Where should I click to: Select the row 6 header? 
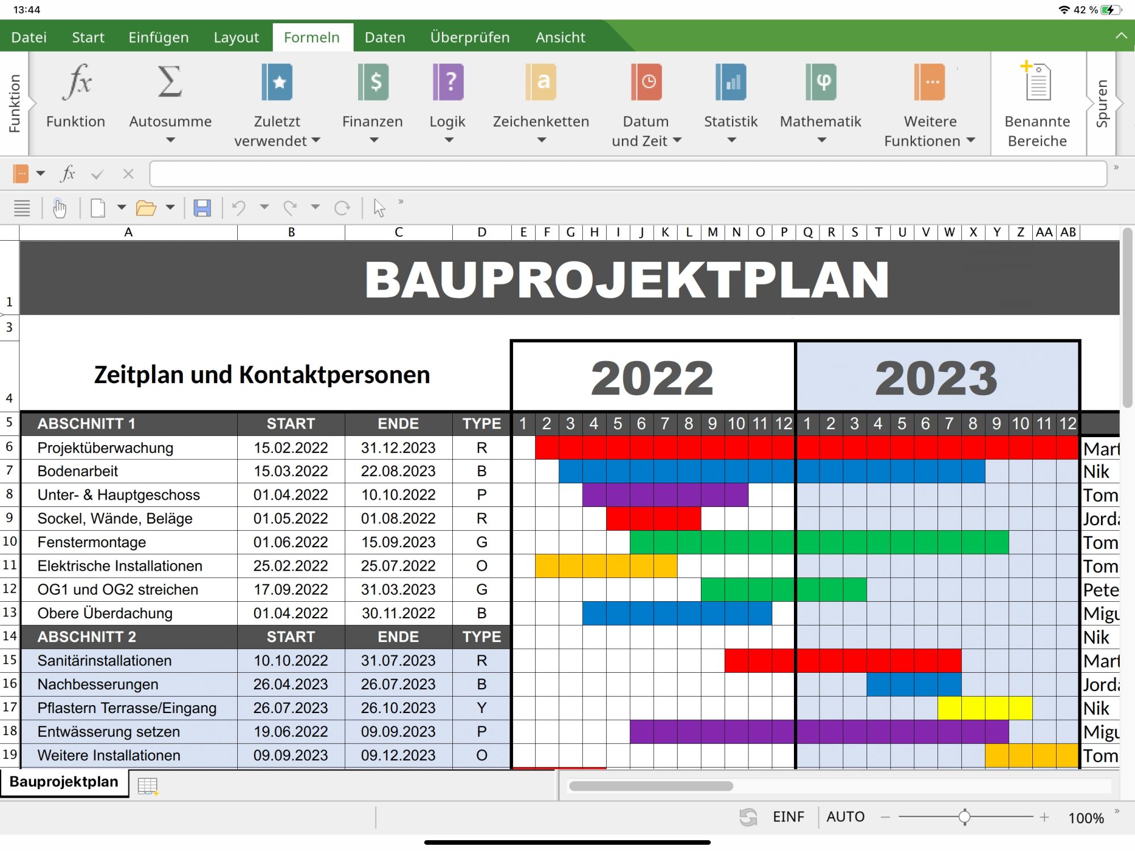pos(10,447)
